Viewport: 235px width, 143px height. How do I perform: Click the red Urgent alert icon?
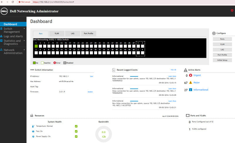coord(190,75)
